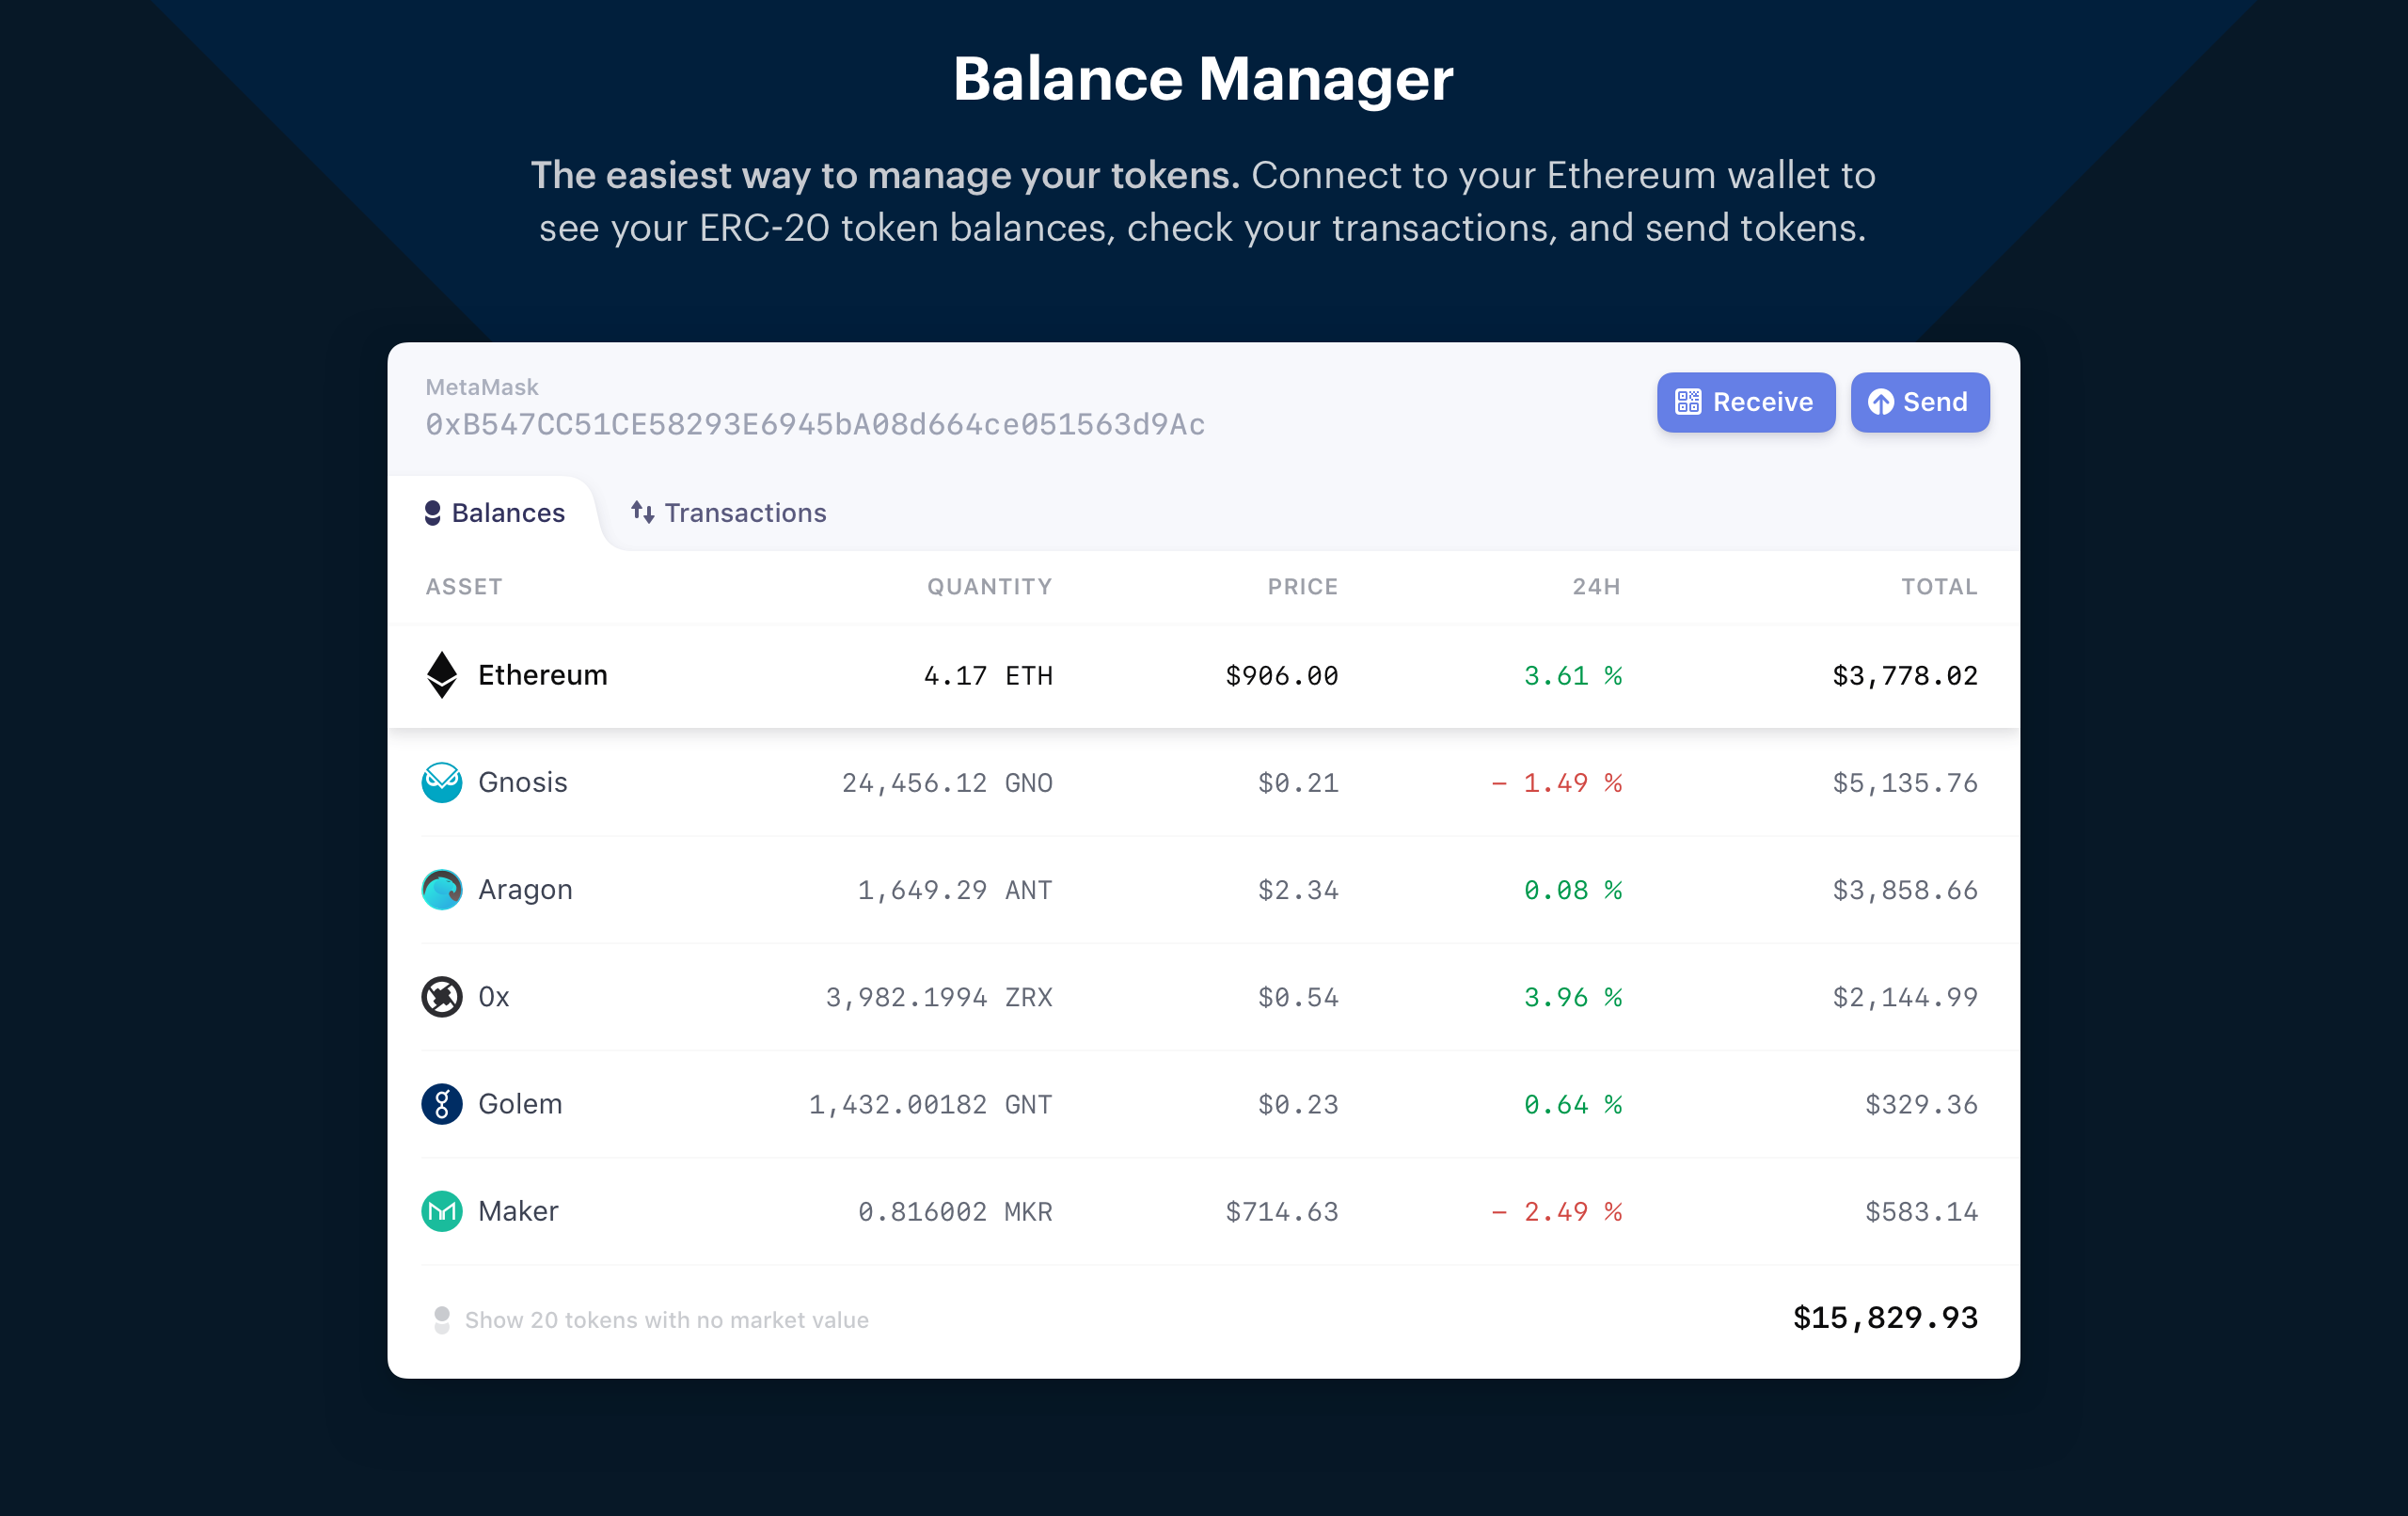Click quantity 24,456.12 GNO

(947, 783)
